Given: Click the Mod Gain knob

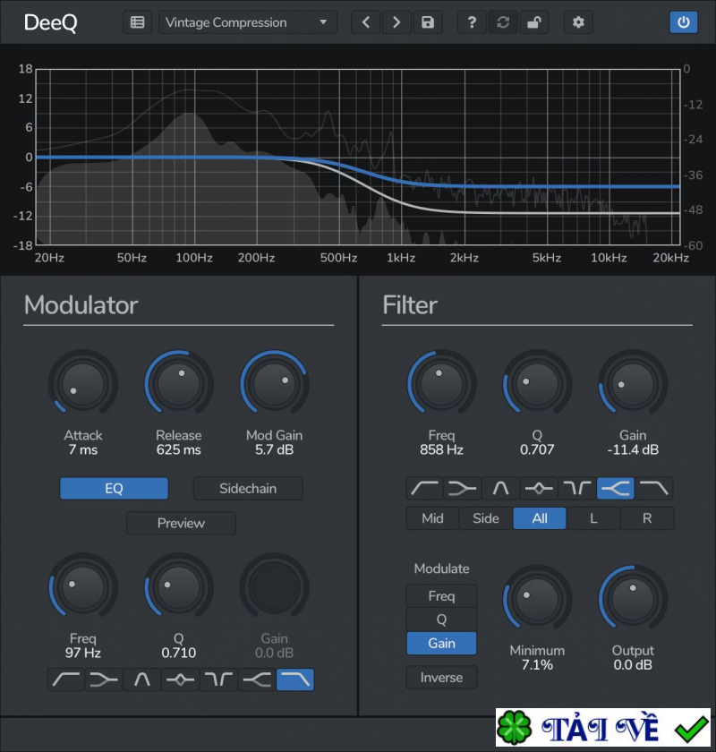Looking at the screenshot, I should coord(274,384).
